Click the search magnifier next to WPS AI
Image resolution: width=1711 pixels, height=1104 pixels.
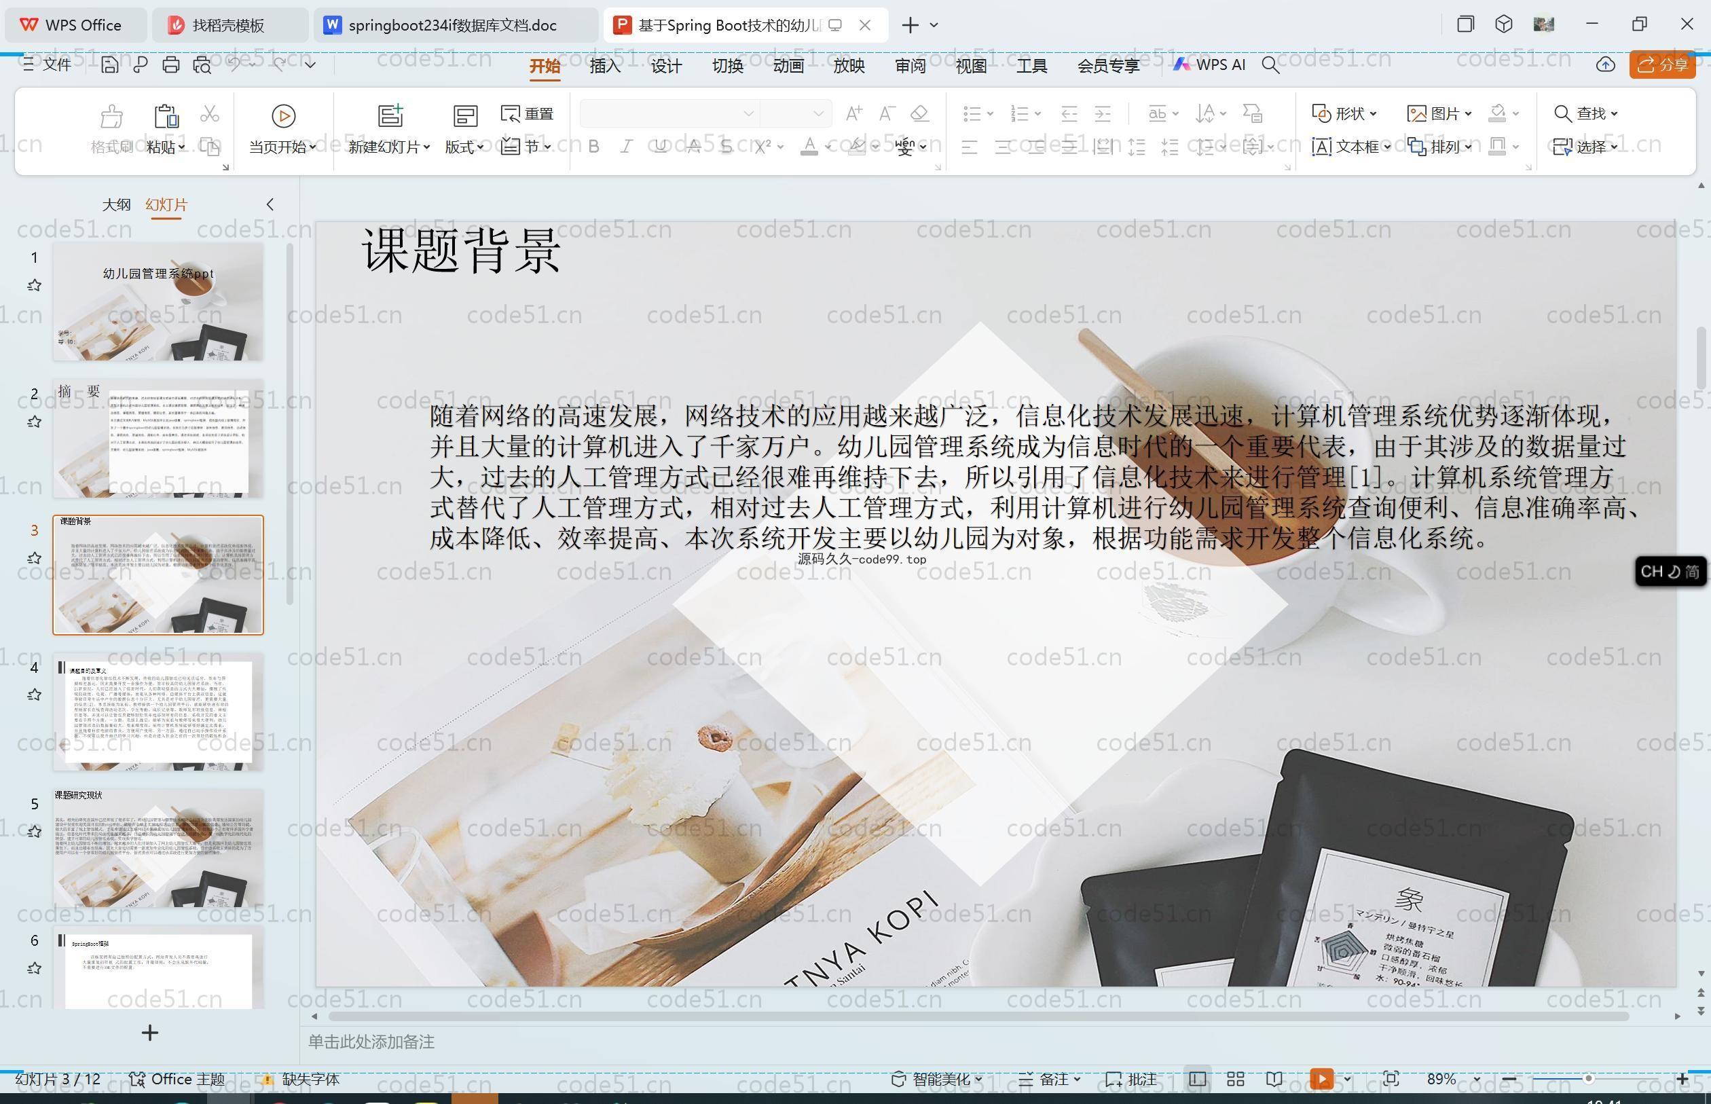click(x=1270, y=65)
